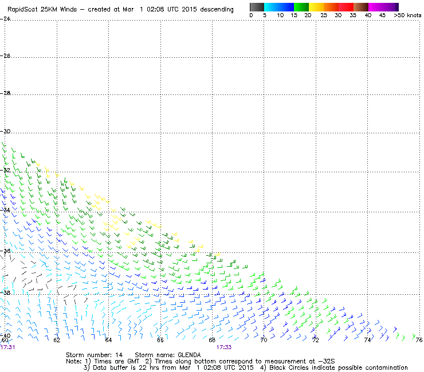Click the '10' label under the color bar
Screen dimensions: 424x372
coord(280,15)
